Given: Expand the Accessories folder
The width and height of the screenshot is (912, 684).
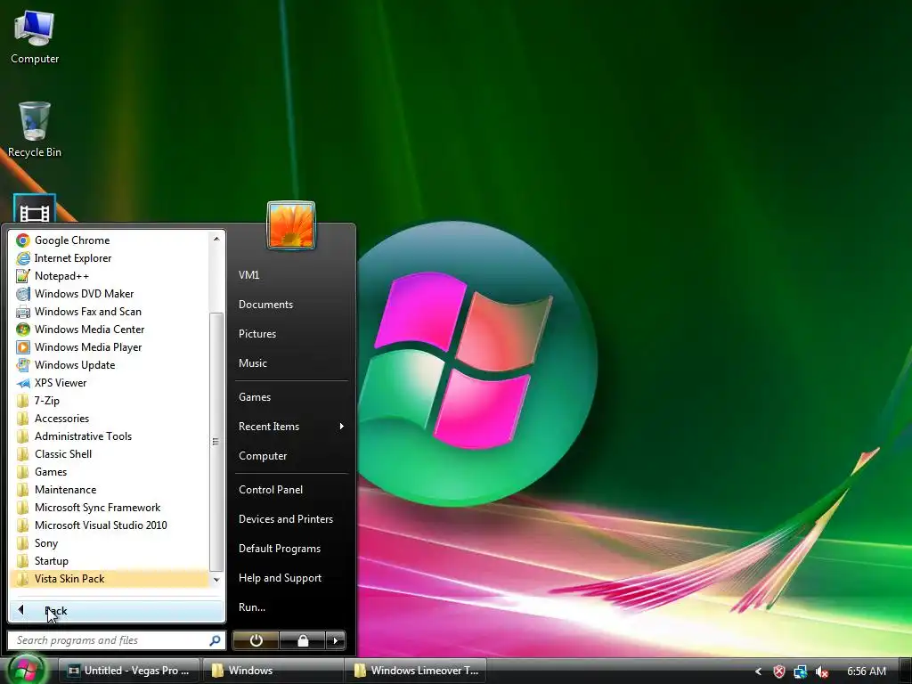Looking at the screenshot, I should (110, 419).
